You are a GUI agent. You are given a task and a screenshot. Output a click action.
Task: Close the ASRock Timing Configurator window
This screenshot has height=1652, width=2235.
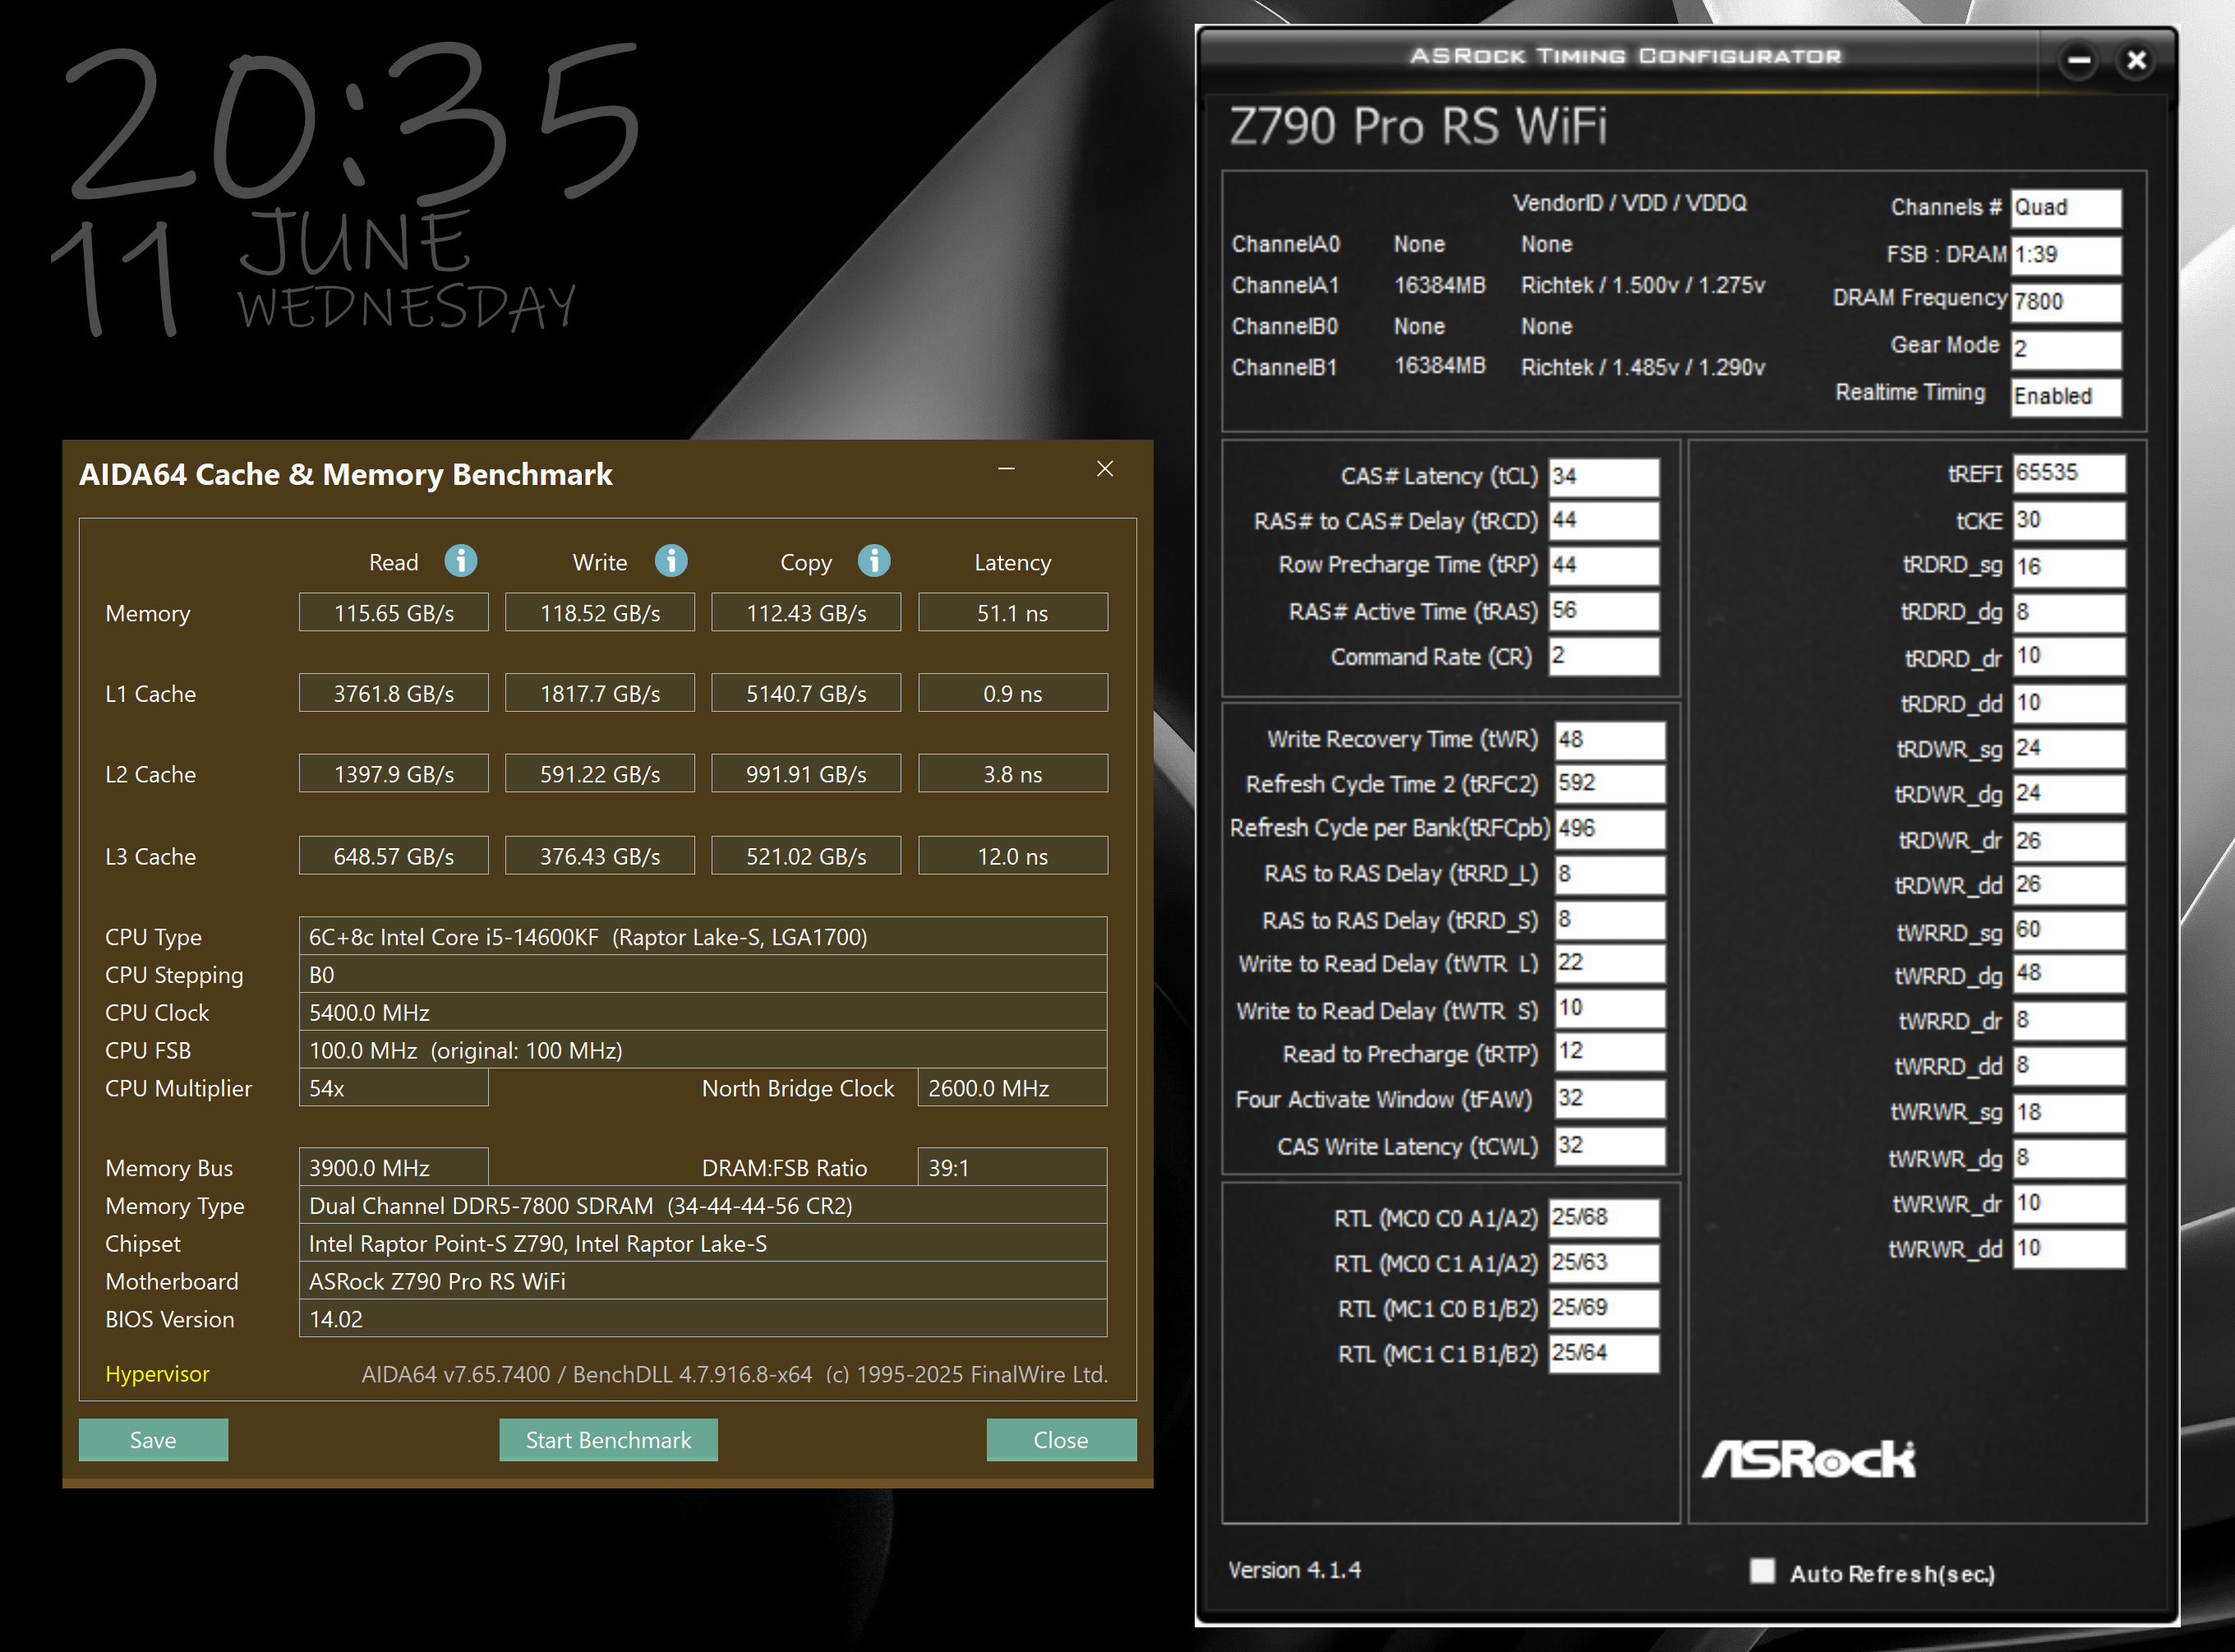pyautogui.click(x=2136, y=60)
